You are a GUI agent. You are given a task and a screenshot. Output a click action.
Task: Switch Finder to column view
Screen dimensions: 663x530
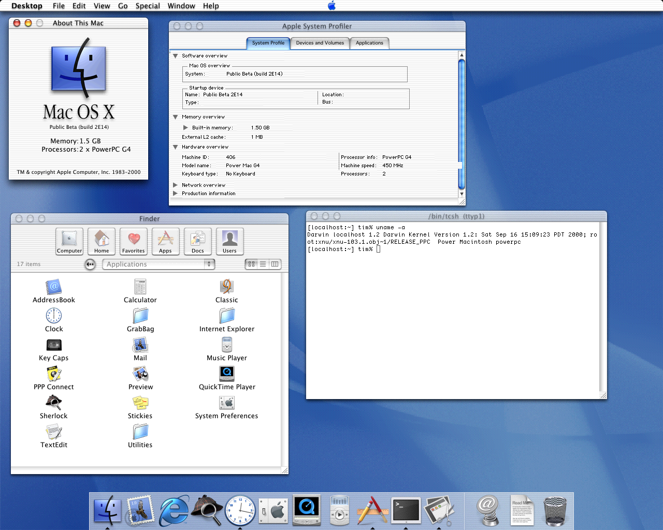tap(275, 264)
